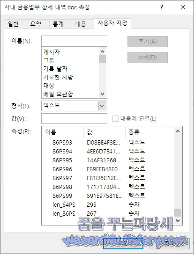The width and height of the screenshot is (194, 254).
Task: Click the 값(V) input field
Action: click(x=74, y=118)
